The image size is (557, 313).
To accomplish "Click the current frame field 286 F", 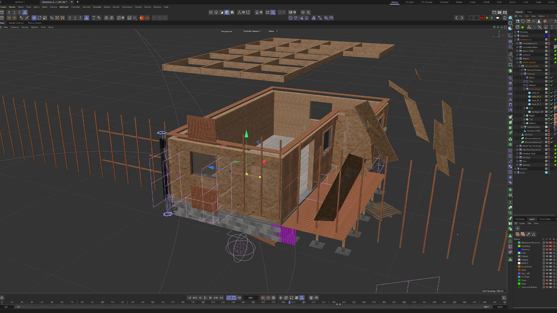I will (251, 298).
